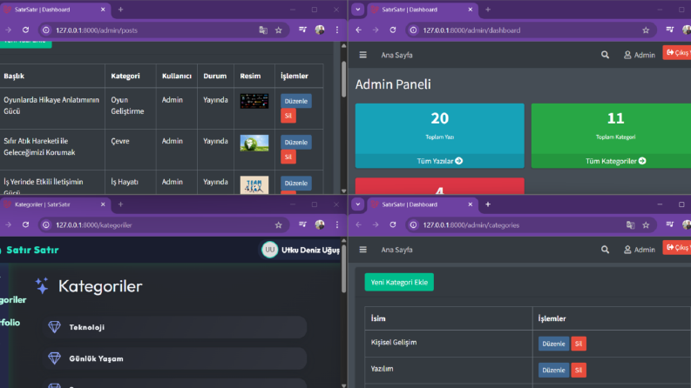Open translate icon in admin/categories address bar
Image resolution: width=691 pixels, height=388 pixels.
[631, 224]
